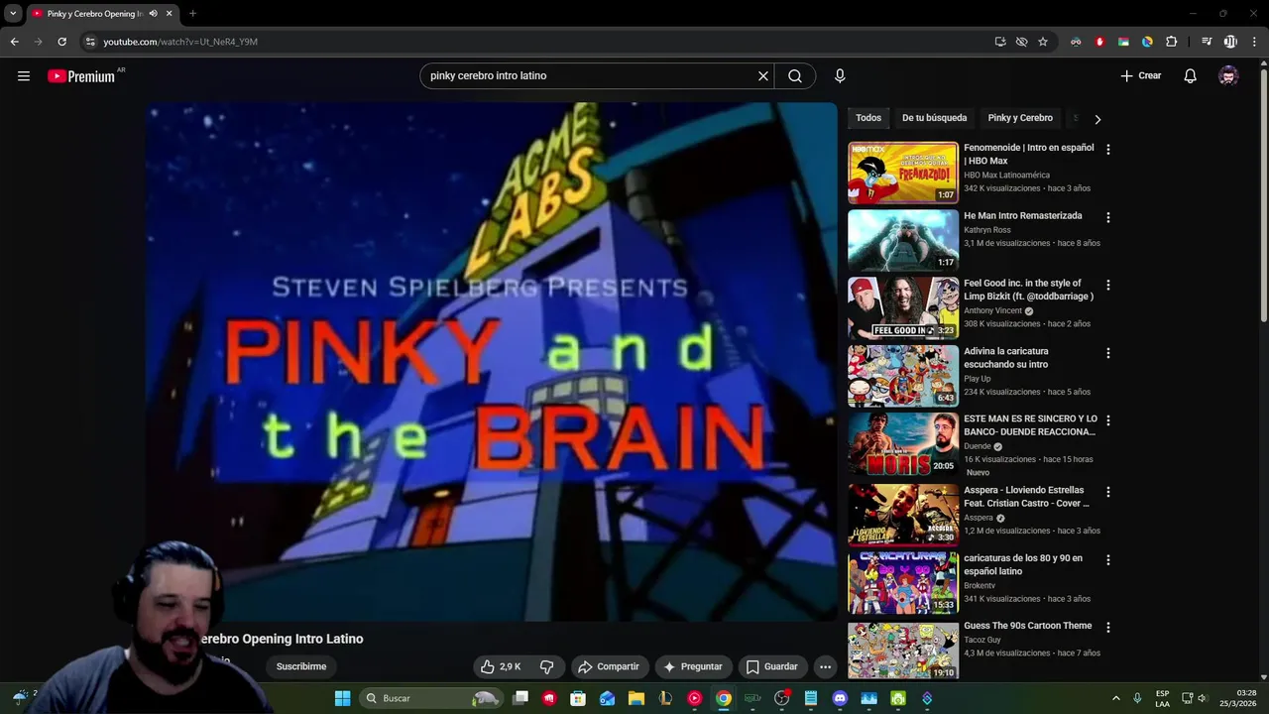Open the red hand ad-blocker extension
1269x714 pixels.
click(1099, 42)
